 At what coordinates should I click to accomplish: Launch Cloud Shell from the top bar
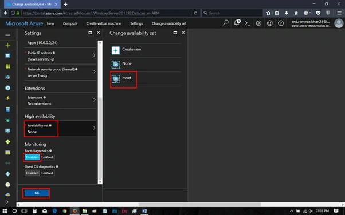248,23
